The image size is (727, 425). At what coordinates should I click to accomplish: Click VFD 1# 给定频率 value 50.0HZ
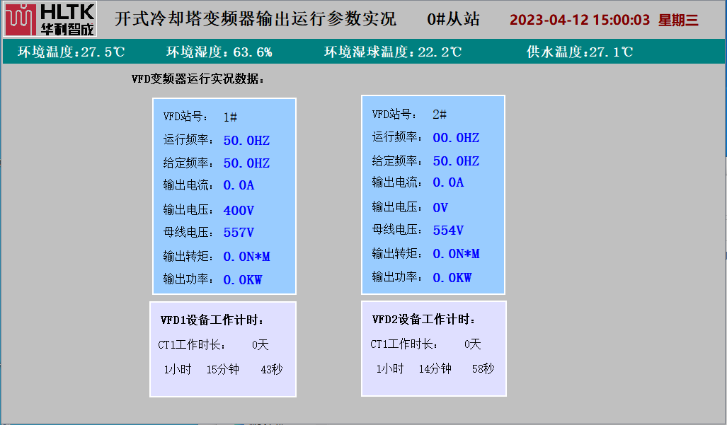[246, 163]
